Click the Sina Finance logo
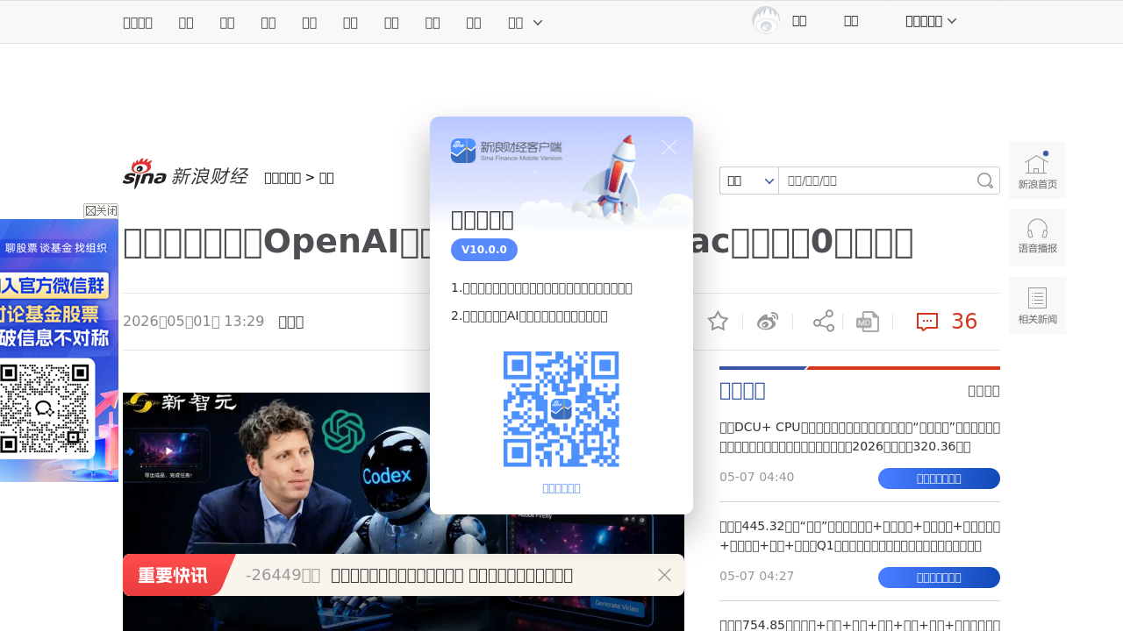The height and width of the screenshot is (631, 1123). click(185, 174)
